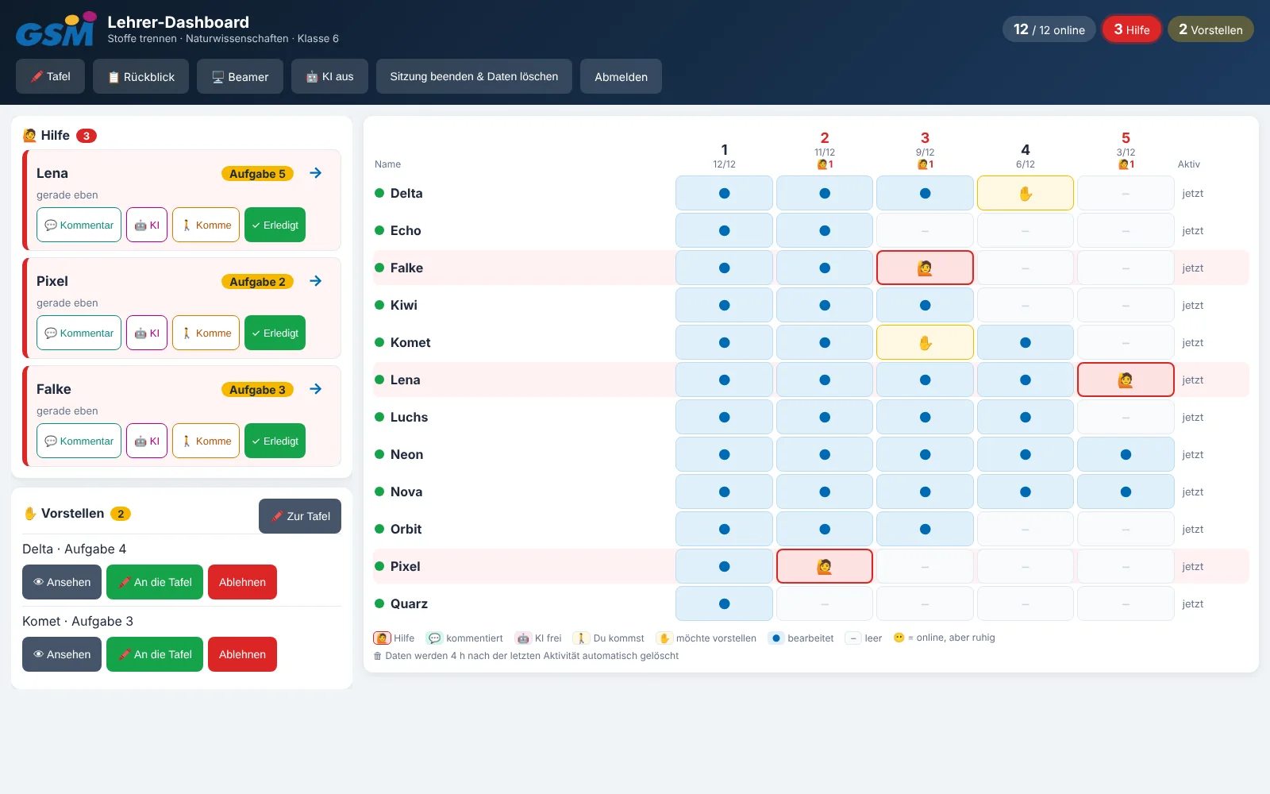Click task column header 4

(x=1026, y=155)
